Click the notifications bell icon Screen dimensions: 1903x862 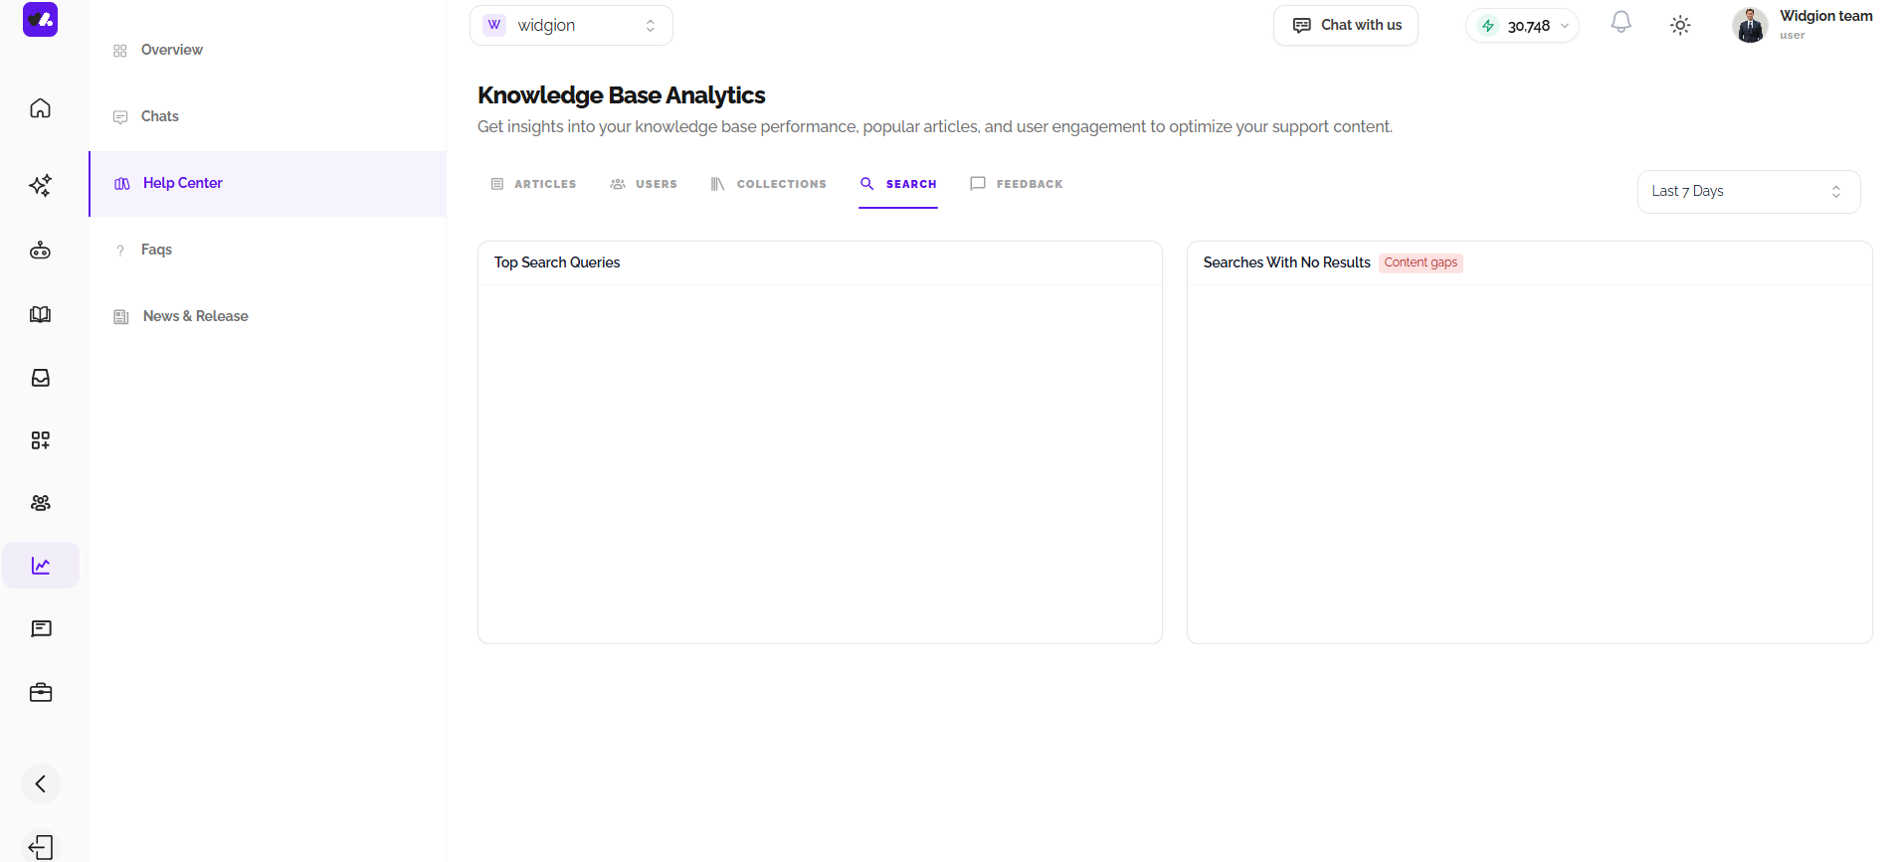coord(1620,23)
